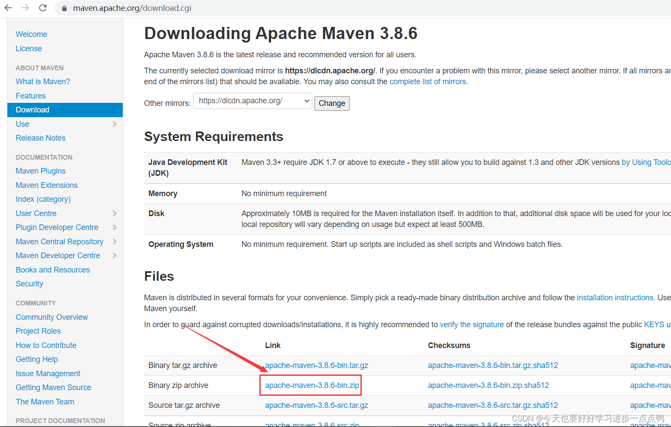Open the User Centre link

[x=36, y=213]
